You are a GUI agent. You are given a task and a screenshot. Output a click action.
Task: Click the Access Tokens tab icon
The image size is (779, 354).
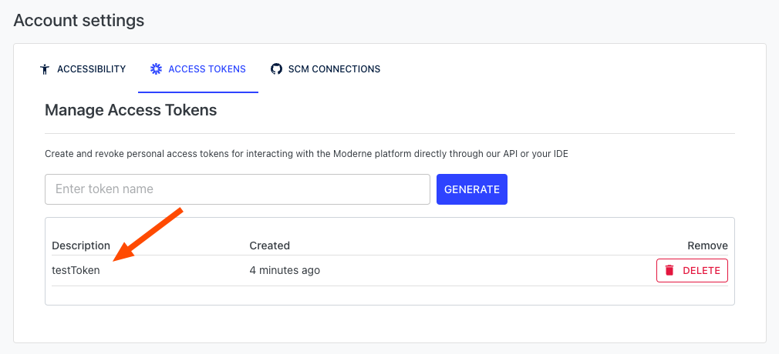[x=156, y=69]
